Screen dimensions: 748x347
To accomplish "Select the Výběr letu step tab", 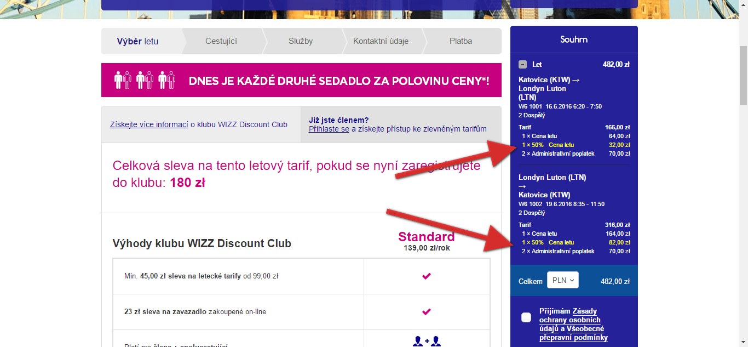I will point(137,41).
